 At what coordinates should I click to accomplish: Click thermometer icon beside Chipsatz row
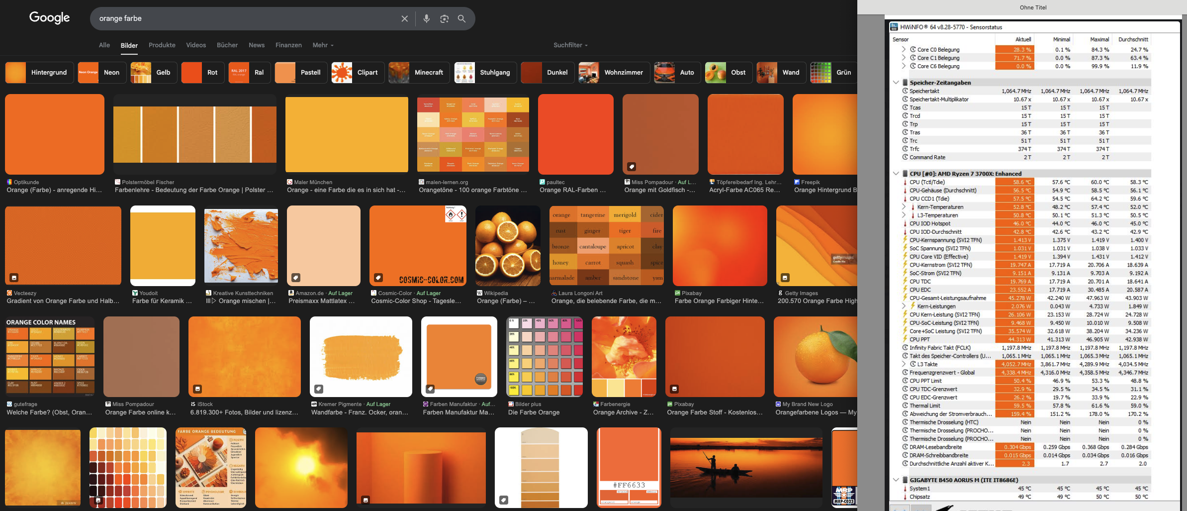(905, 497)
